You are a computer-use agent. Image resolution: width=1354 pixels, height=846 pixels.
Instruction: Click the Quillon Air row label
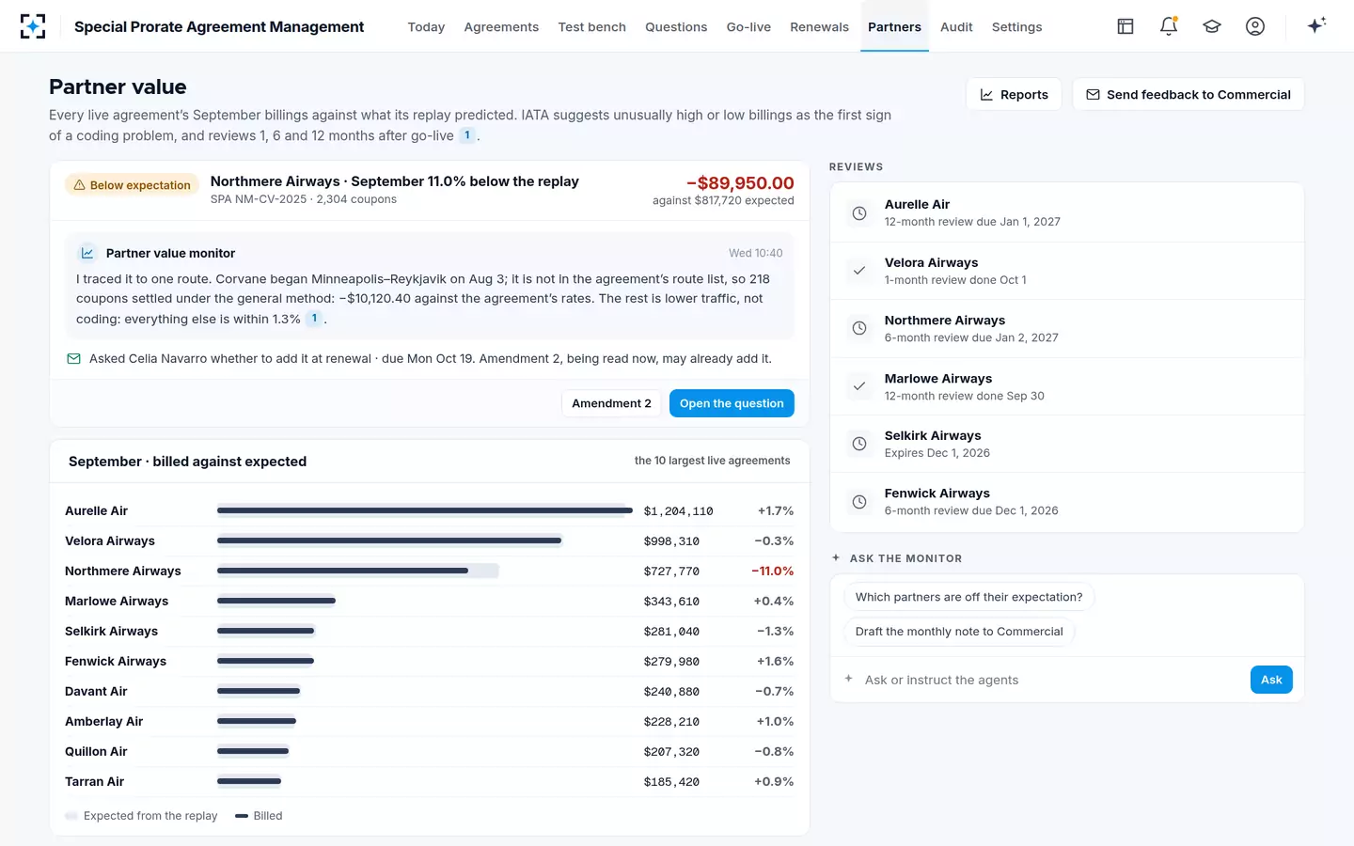point(96,751)
